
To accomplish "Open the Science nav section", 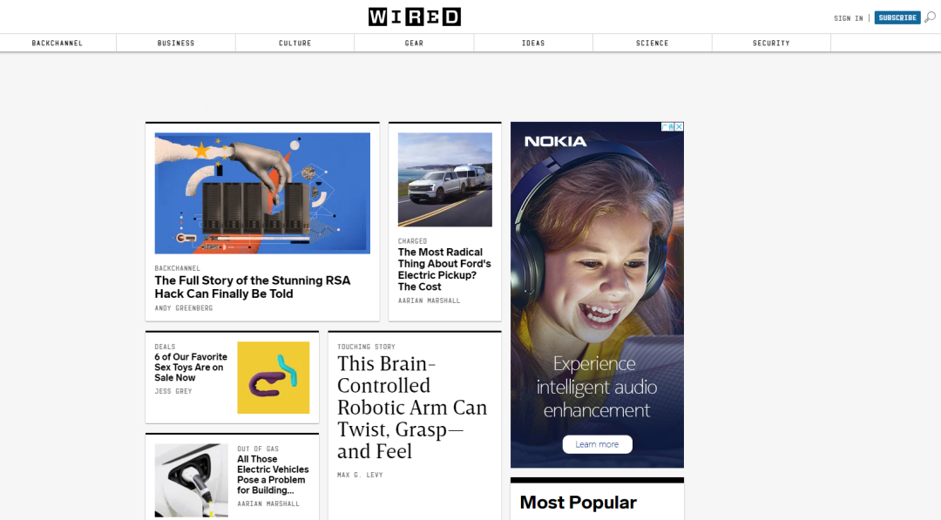I will tap(653, 44).
